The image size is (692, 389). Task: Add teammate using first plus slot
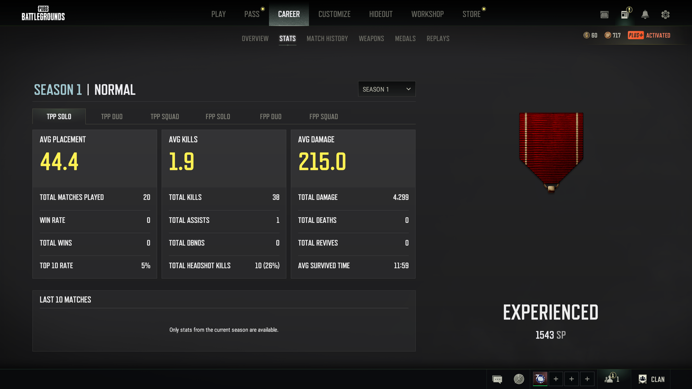click(x=556, y=379)
